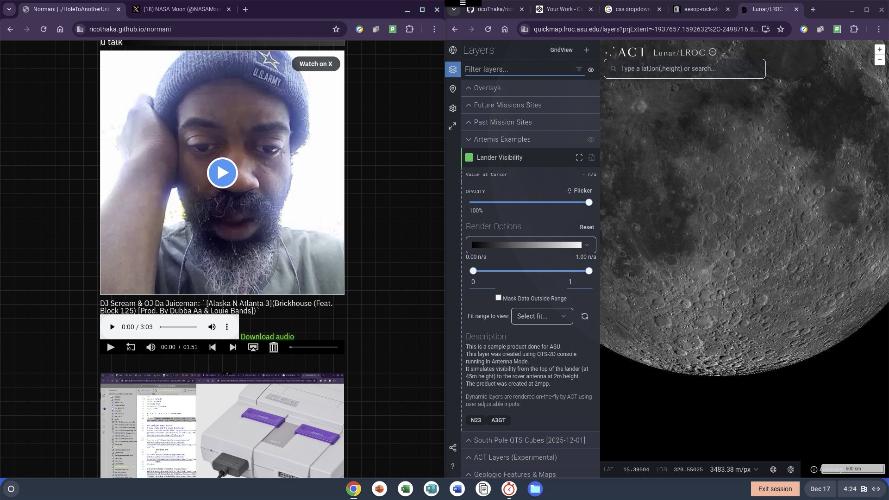
Task: Click the range slider maximum handle
Action: coord(589,271)
